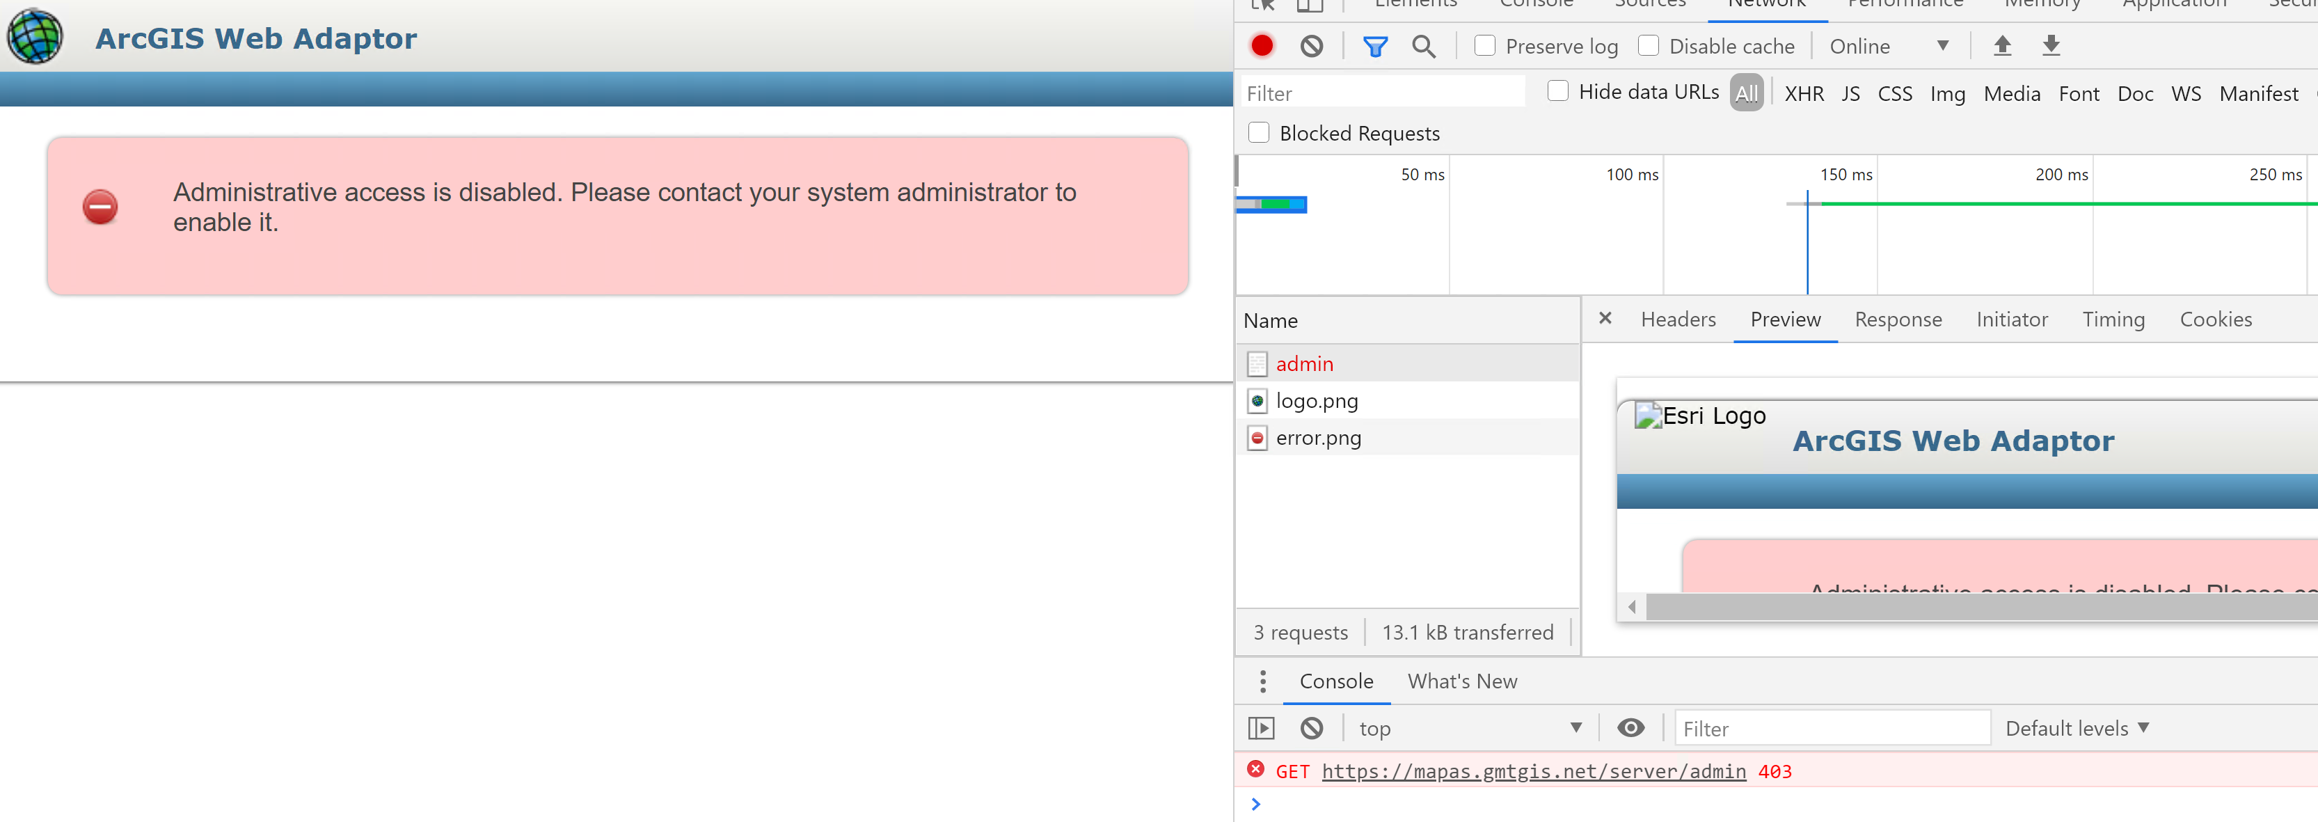Filter requests by WS
Image resolution: width=2318 pixels, height=822 pixels.
[2186, 94]
